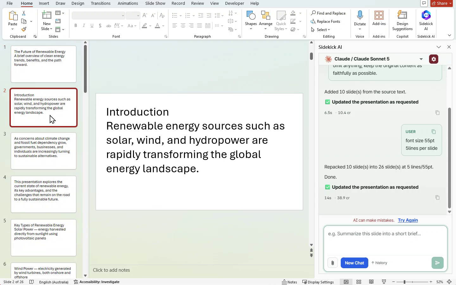Start a New Chat in Sidekick
The height and width of the screenshot is (285, 456).
(354, 263)
